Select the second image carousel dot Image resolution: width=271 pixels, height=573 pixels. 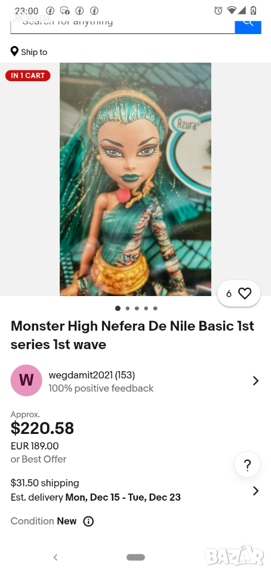(x=128, y=309)
